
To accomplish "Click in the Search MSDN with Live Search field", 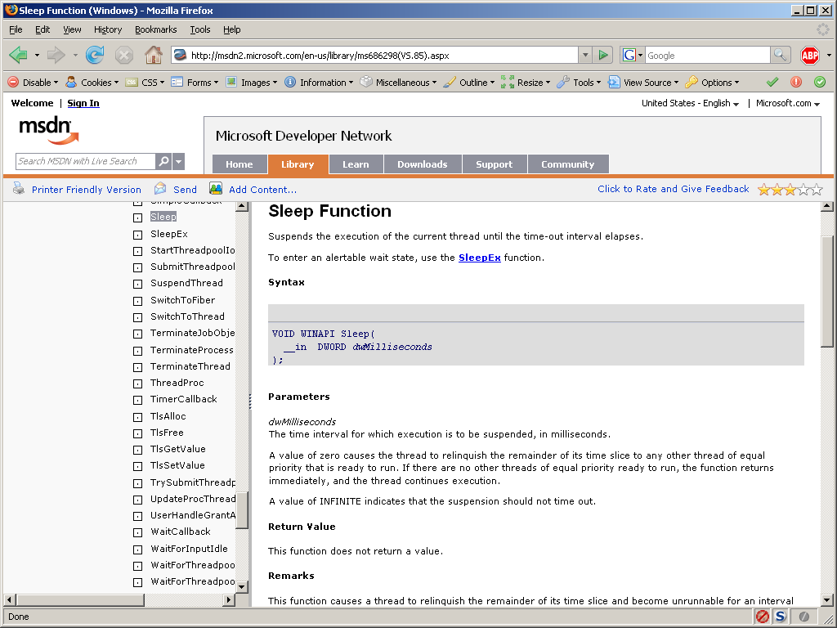I will point(85,161).
